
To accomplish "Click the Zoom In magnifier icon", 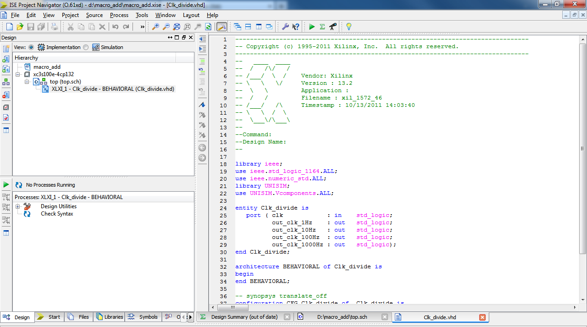I will coord(155,27).
